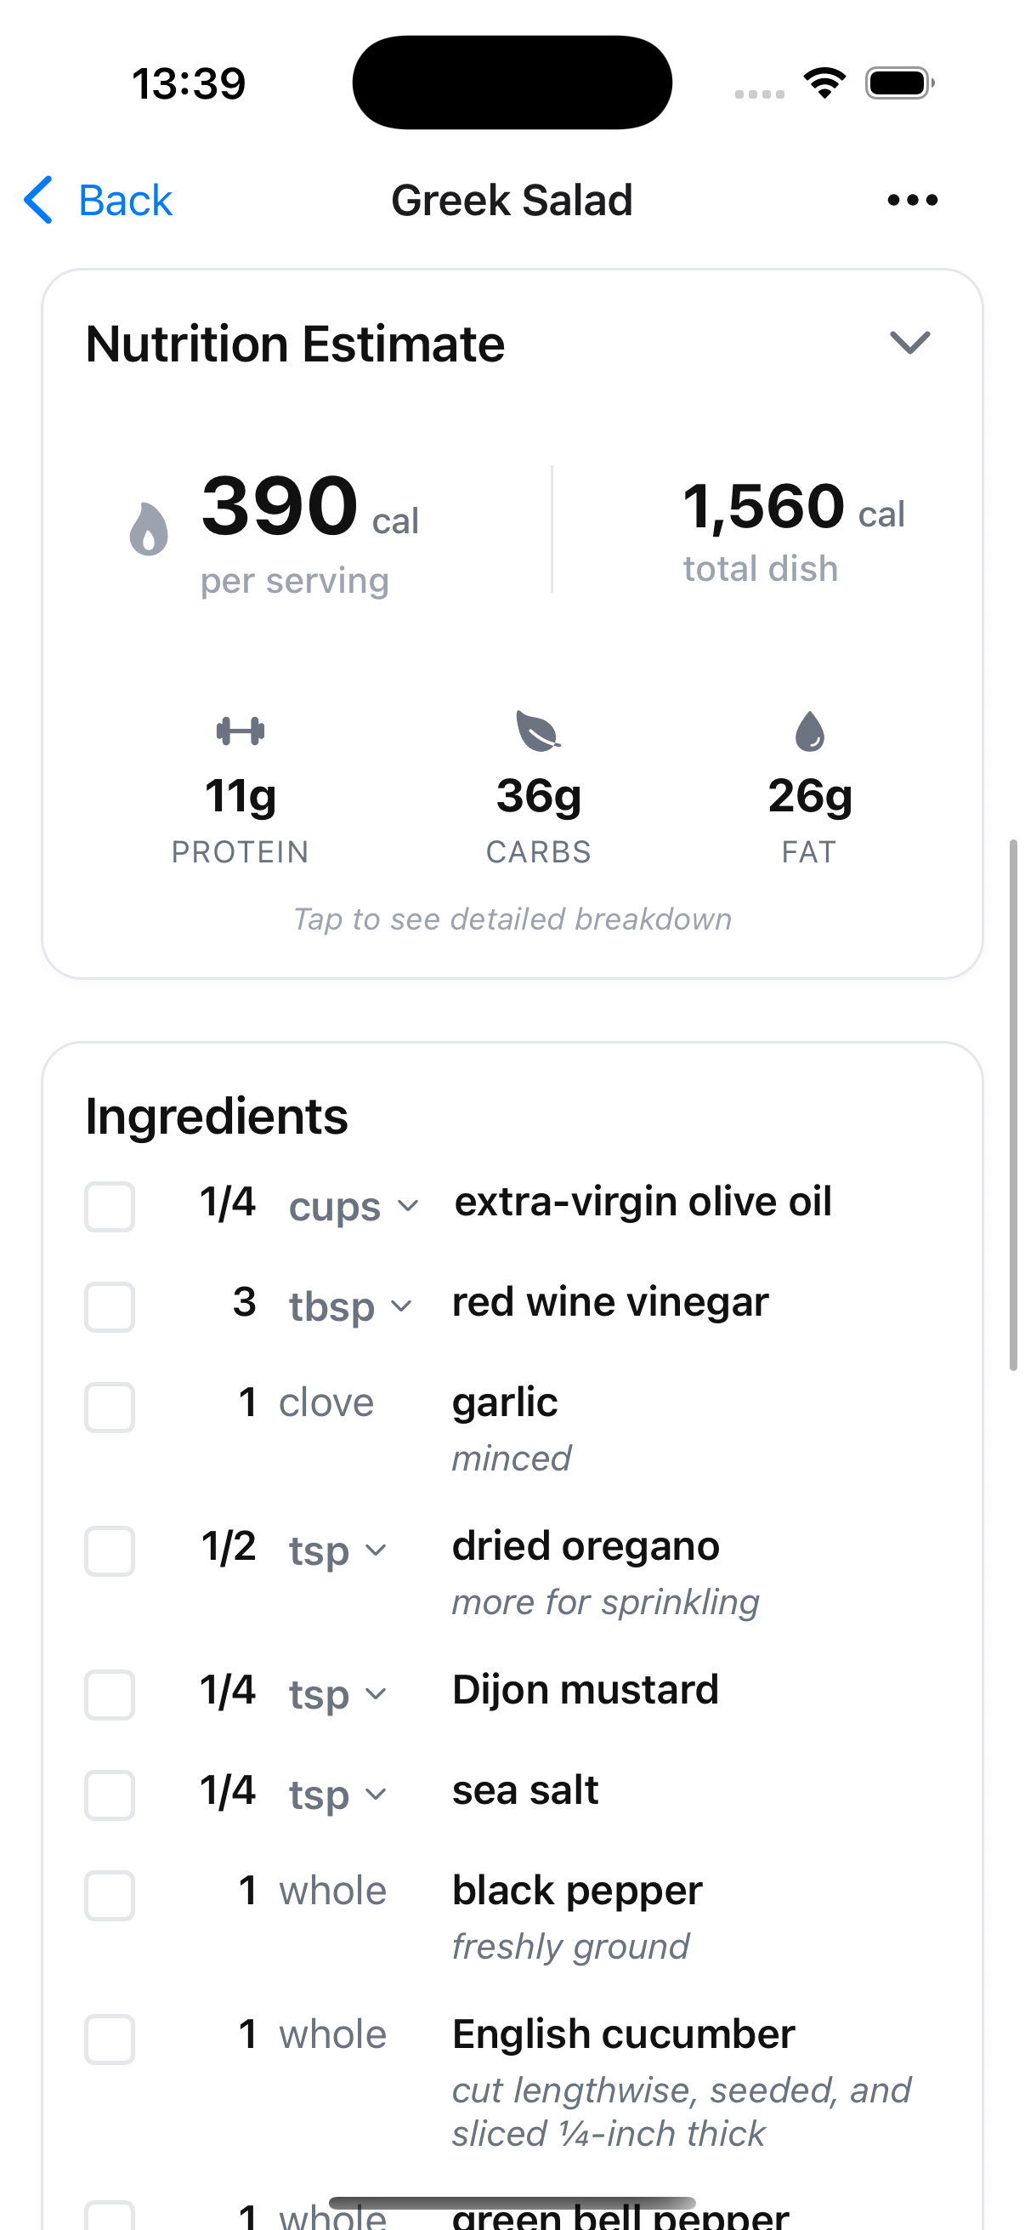Viewport: 1025px width, 2230px height.
Task: Tap the three-dot more options icon
Action: tap(912, 200)
